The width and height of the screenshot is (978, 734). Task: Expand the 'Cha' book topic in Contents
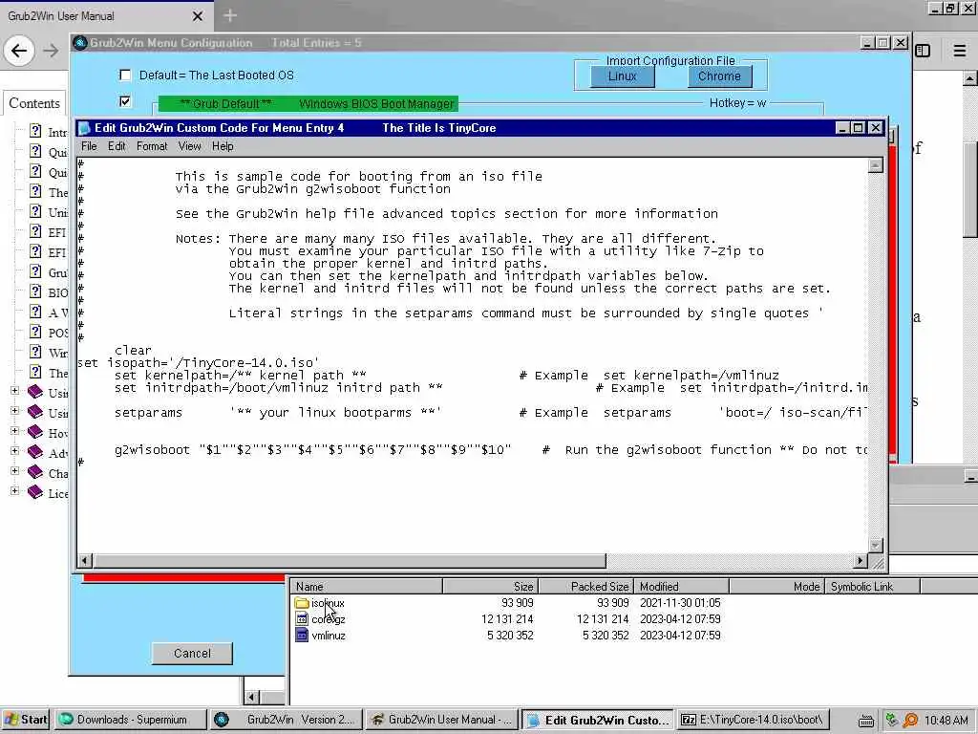click(x=14, y=470)
